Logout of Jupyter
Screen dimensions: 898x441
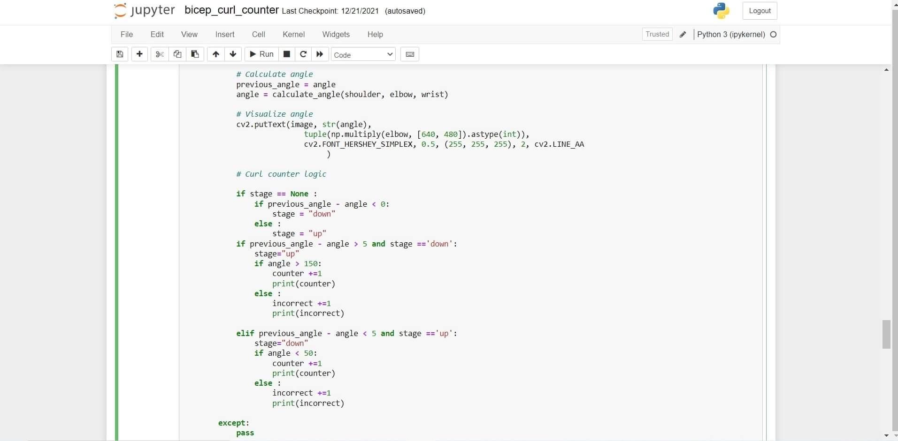pos(759,10)
